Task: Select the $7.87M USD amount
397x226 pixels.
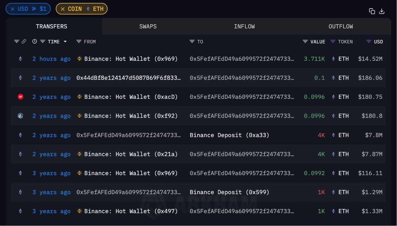Action: point(372,154)
